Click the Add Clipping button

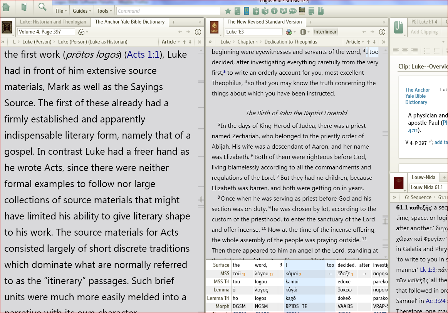coord(424,32)
